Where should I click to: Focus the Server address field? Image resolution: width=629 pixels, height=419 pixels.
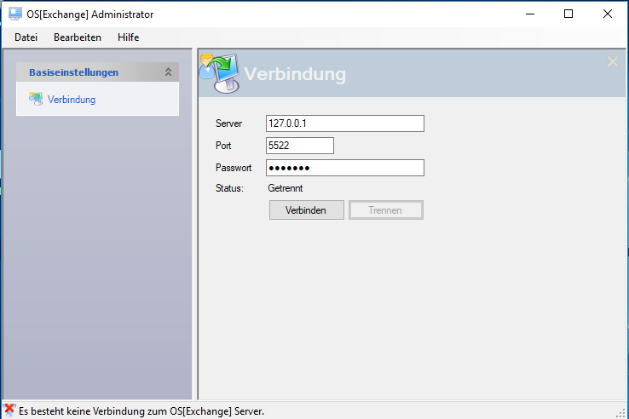click(344, 123)
